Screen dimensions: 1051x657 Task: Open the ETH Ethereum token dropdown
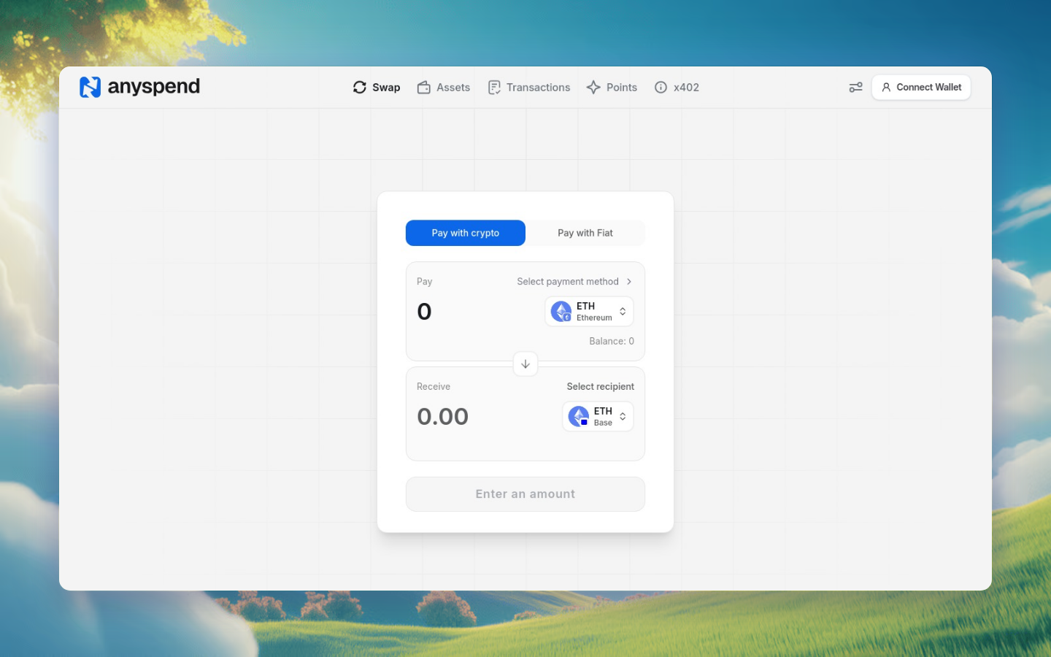coord(589,312)
